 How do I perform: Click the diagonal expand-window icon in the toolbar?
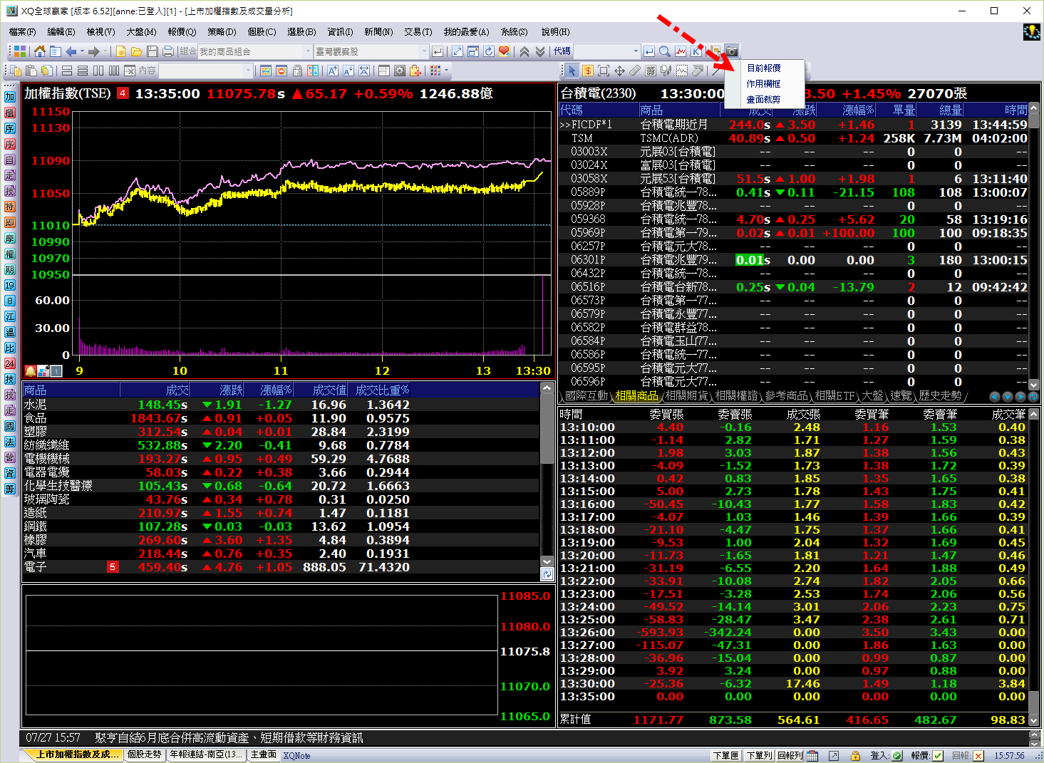[x=458, y=51]
